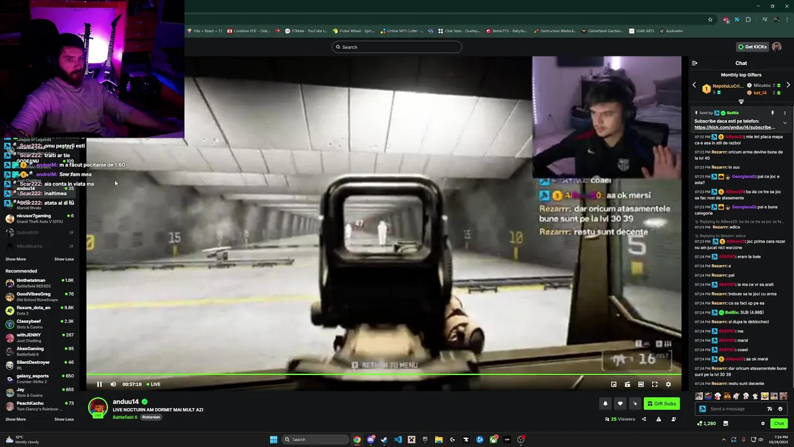Image resolution: width=794 pixels, height=447 pixels.
Task: Open Classybeef recommended channel
Action: click(x=40, y=323)
